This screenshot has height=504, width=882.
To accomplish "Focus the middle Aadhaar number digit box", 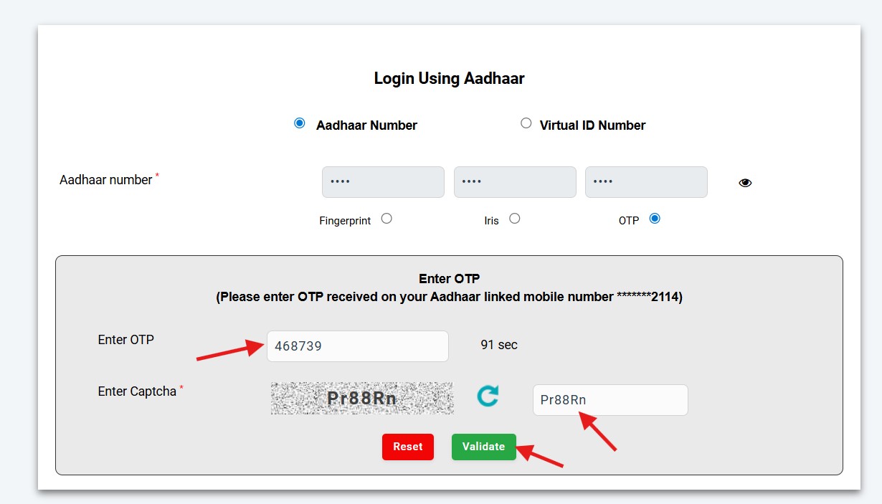I will click(515, 182).
